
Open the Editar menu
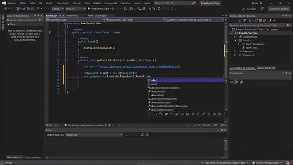23,3
